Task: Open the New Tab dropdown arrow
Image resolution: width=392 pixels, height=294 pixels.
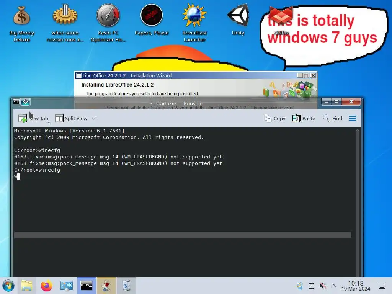Action: pos(49,122)
